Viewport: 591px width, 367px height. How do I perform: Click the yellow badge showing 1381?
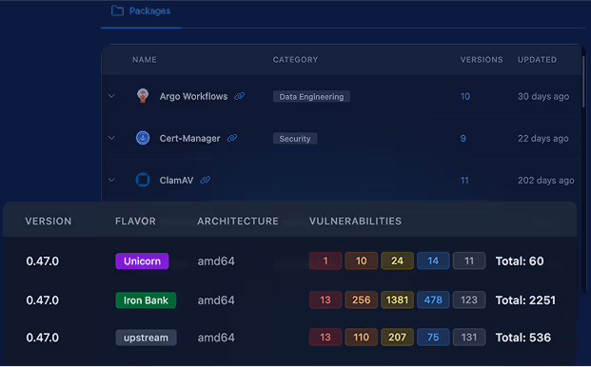pos(397,300)
